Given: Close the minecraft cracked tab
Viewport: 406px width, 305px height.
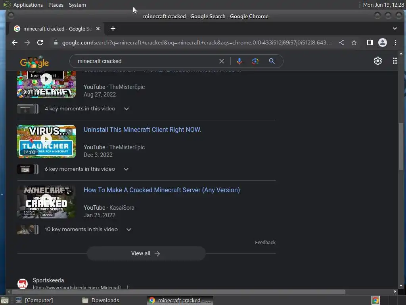Looking at the screenshot, I should click(x=98, y=29).
